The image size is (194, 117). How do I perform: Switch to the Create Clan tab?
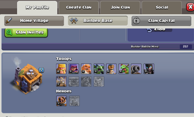pyautogui.click(x=79, y=7)
